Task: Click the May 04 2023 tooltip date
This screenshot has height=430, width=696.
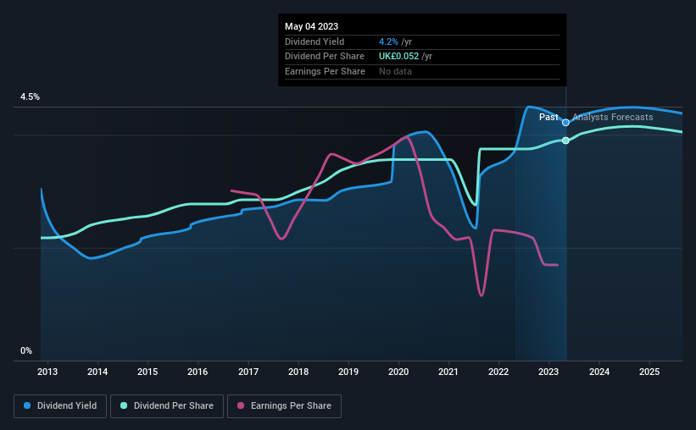Action: 312,26
